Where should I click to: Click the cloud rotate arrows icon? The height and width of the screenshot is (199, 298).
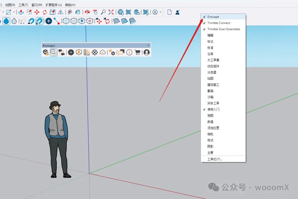point(107,21)
